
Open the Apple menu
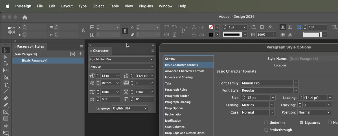click(x=8, y=6)
